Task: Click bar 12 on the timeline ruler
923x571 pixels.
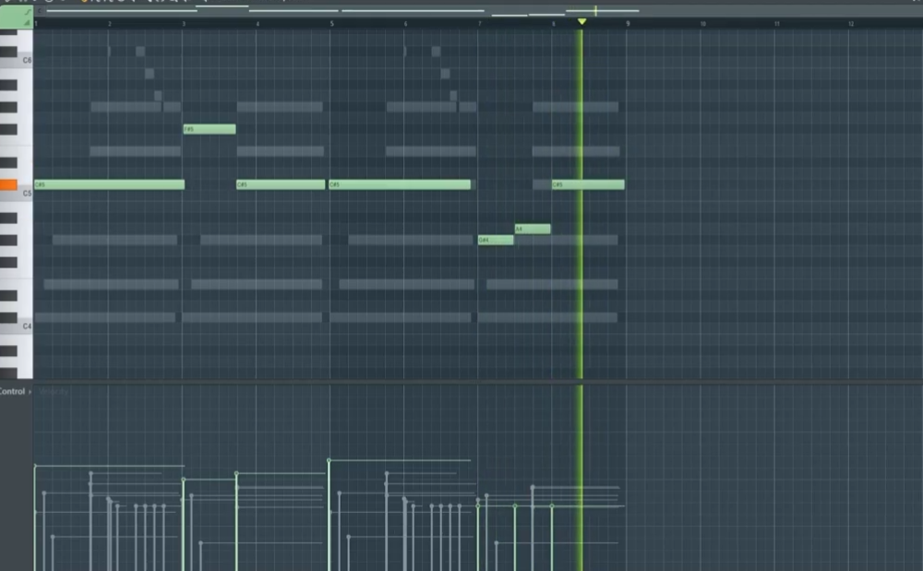Action: tap(851, 23)
